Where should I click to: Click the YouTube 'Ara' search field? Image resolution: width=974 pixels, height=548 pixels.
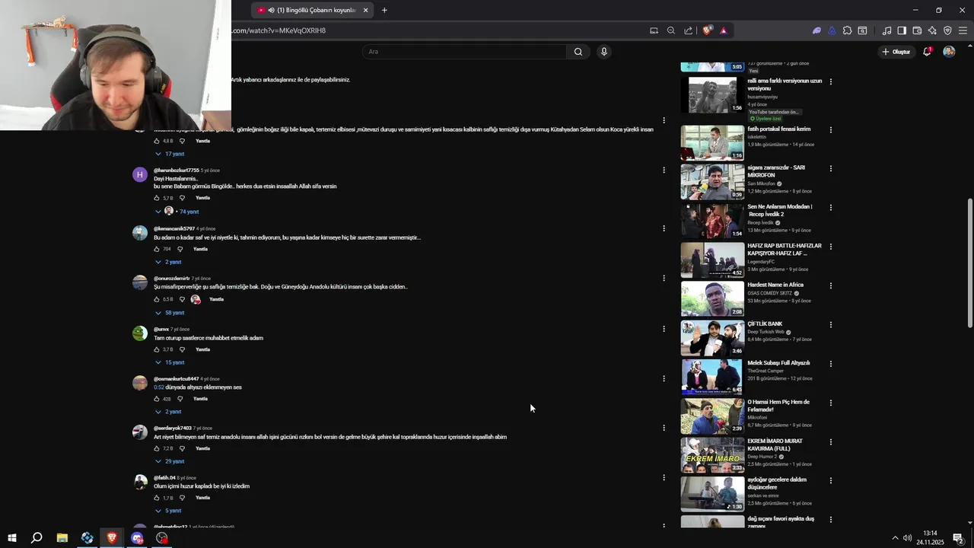click(x=464, y=52)
